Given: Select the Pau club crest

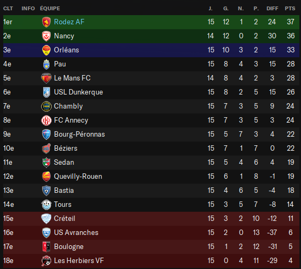Looking at the screenshot, I should (46, 64).
